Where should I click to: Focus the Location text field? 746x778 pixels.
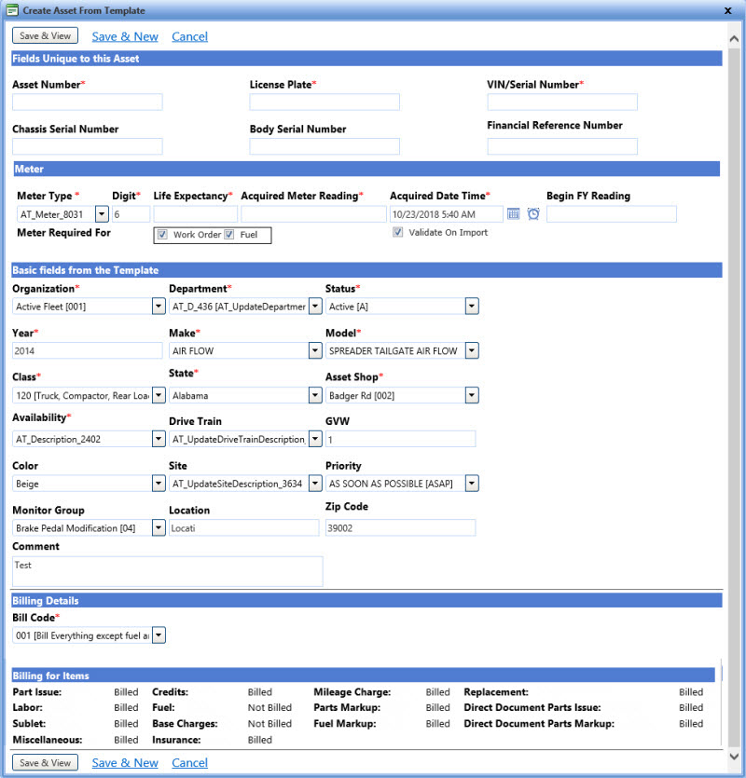[244, 528]
